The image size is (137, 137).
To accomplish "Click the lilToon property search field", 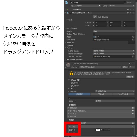I will click(x=101, y=98).
